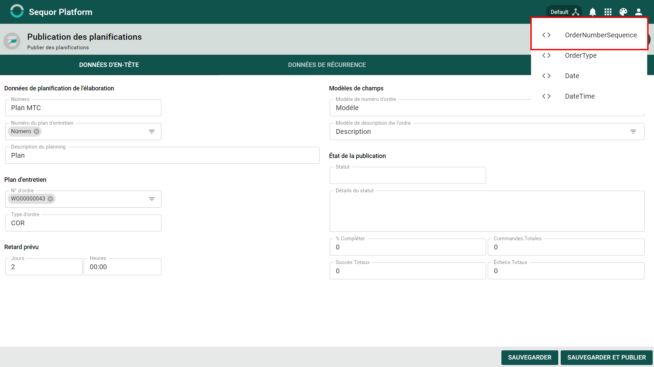
Task: Click the Commandes Totales field
Action: click(x=566, y=247)
